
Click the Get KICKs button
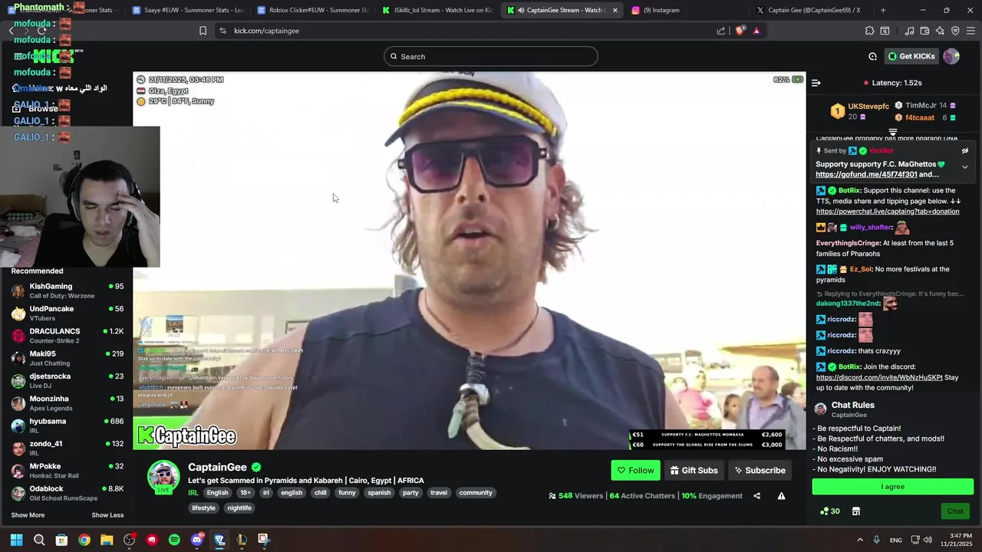click(911, 57)
